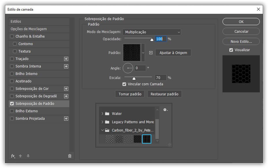Click the current pattern preview thumbnail
The height and width of the screenshot is (168, 268).
pos(132,53)
